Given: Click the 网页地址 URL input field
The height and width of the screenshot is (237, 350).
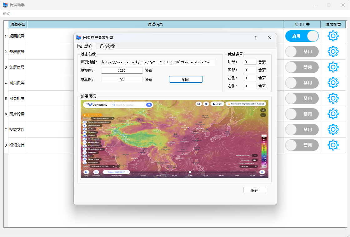Looking at the screenshot, I should coord(158,62).
